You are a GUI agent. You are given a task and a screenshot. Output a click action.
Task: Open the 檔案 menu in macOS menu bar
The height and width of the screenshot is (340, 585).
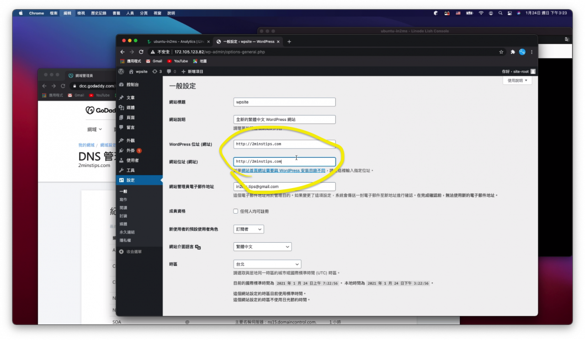[x=53, y=13]
